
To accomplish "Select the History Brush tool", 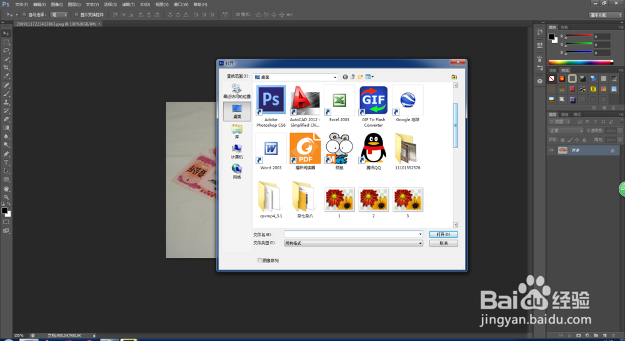I will (6, 111).
